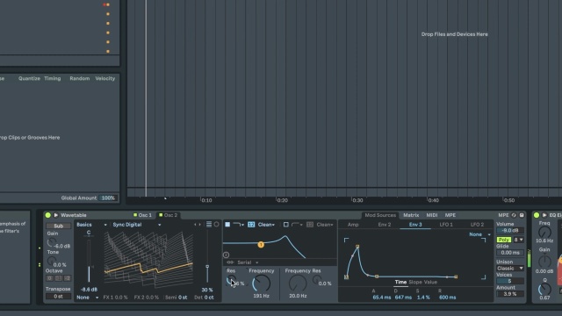Image resolution: width=562 pixels, height=316 pixels.
Task: Click the Transpose 0 st field
Action: coord(58,297)
